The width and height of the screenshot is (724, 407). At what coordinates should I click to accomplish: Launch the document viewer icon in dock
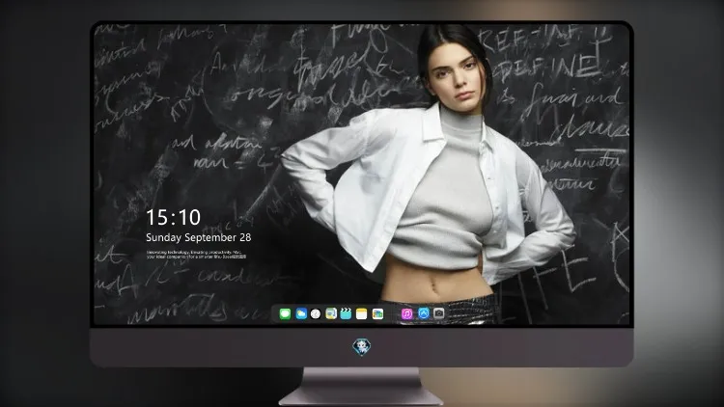[331, 314]
